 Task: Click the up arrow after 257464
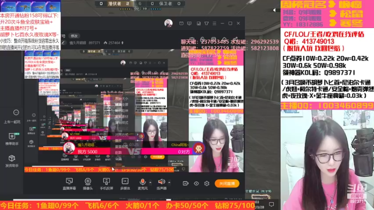(x=122, y=43)
